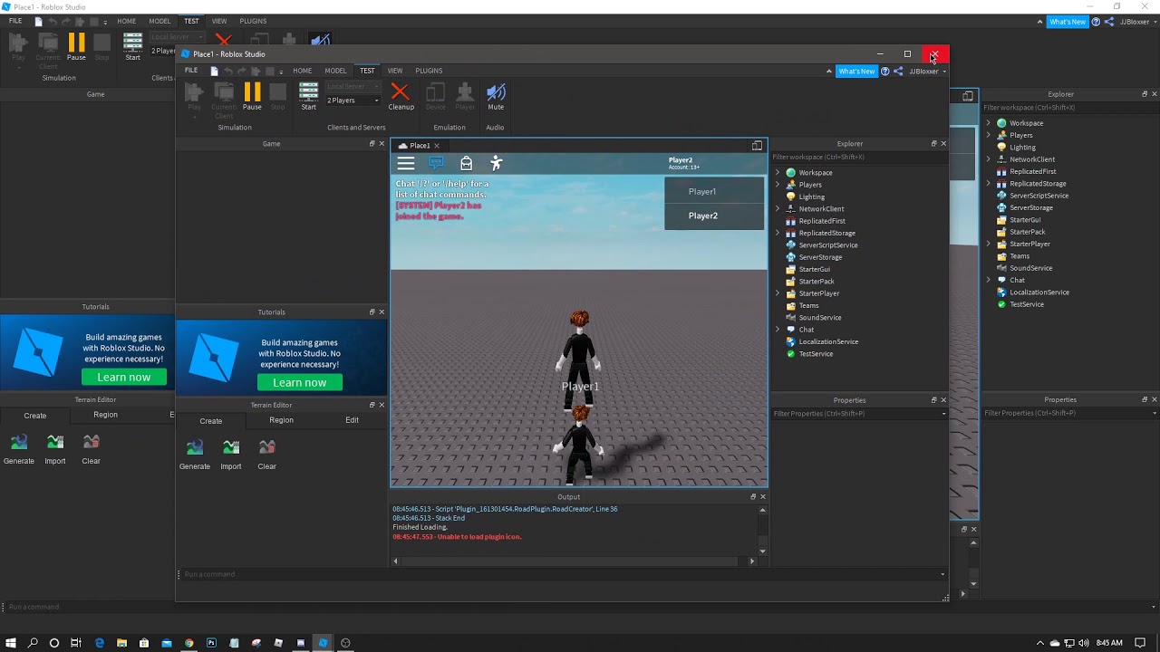Screen dimensions: 1160x652
Task: Open the help question mark icon
Action: [885, 72]
